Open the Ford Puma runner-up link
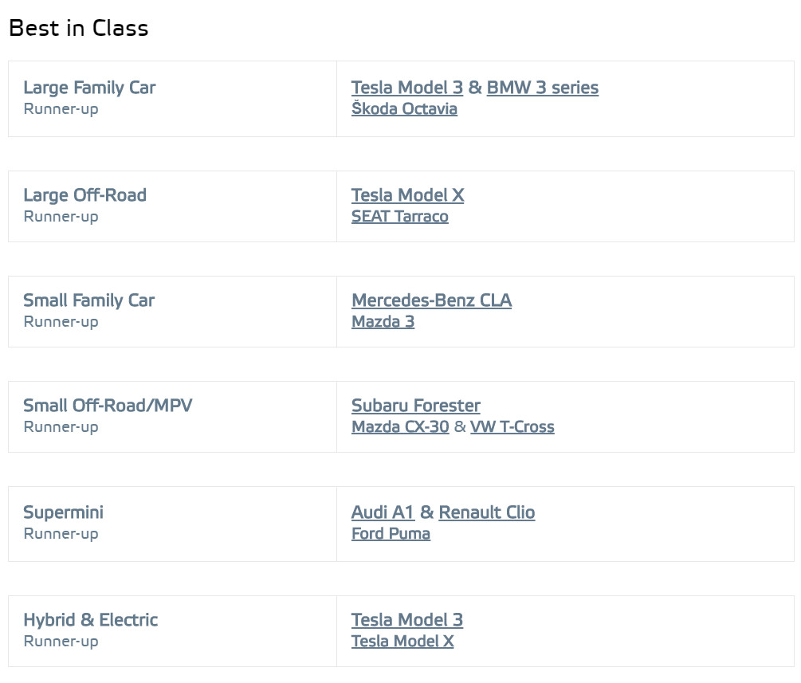Viewport: 801px width, 683px height. pyautogui.click(x=391, y=533)
